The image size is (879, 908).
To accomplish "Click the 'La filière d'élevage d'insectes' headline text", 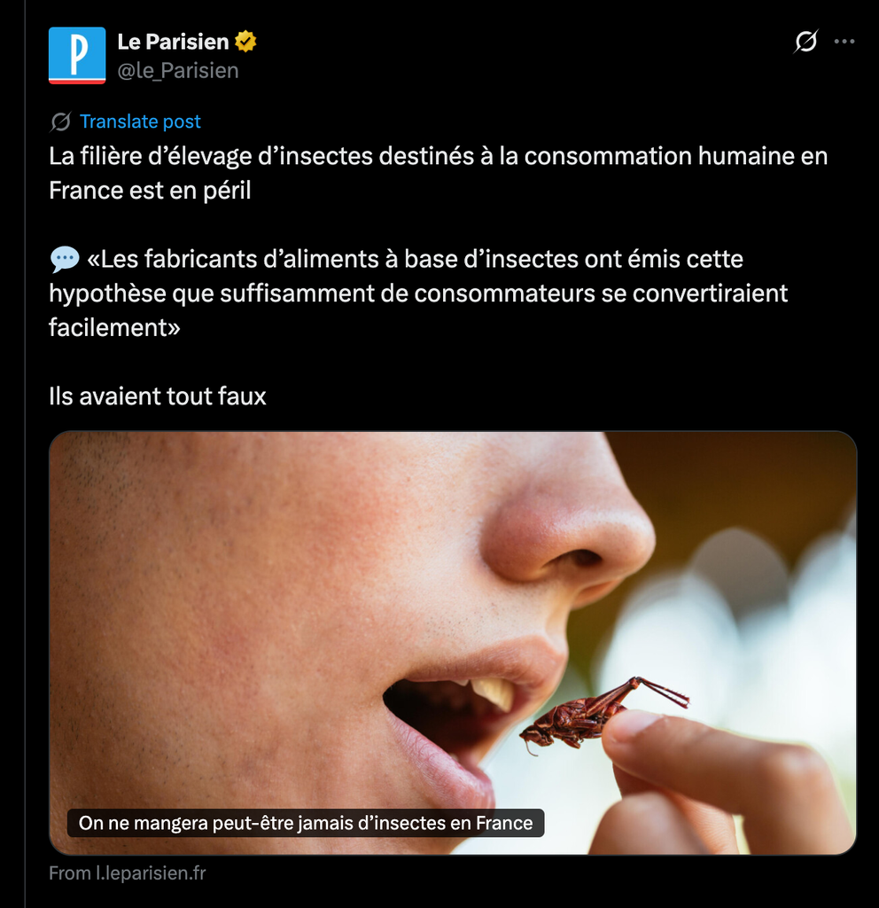I will [438, 173].
